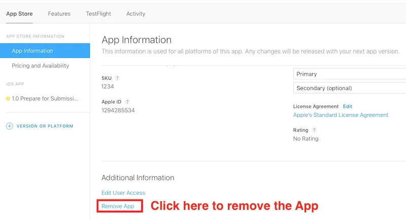Click the plus icon for Version or Platform
Viewport: 406px width, 220px height.
10,126
